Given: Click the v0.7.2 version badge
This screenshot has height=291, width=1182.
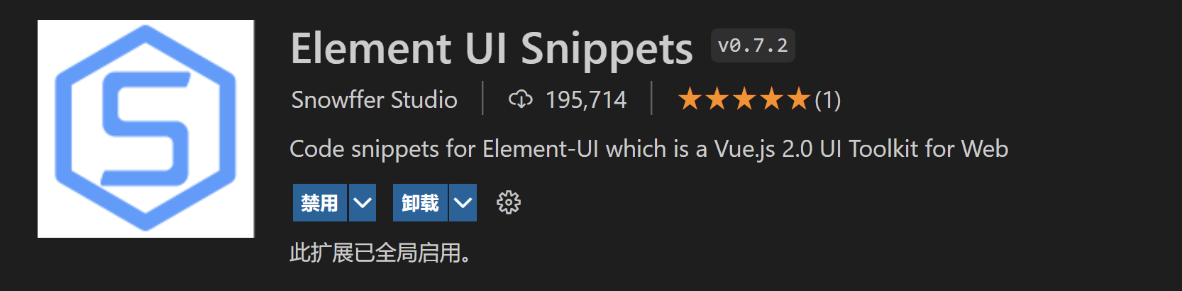Looking at the screenshot, I should (753, 46).
